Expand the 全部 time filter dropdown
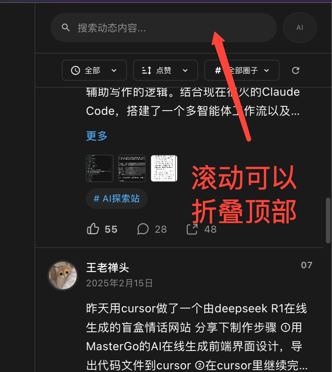Screen dimensions: 332x372 click(94, 70)
